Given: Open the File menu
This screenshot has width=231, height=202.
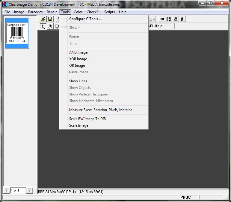Looking at the screenshot, I should (7, 12).
